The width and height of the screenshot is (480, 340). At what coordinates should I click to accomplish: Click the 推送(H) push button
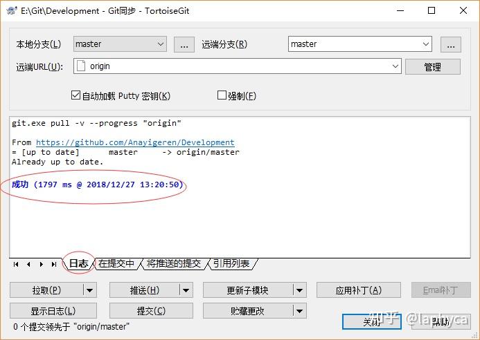145,290
